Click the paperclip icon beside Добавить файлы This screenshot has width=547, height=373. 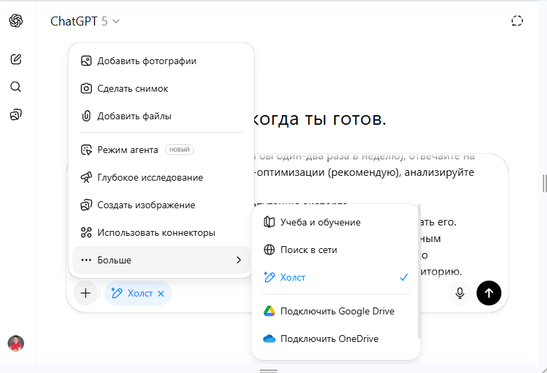[x=86, y=116]
